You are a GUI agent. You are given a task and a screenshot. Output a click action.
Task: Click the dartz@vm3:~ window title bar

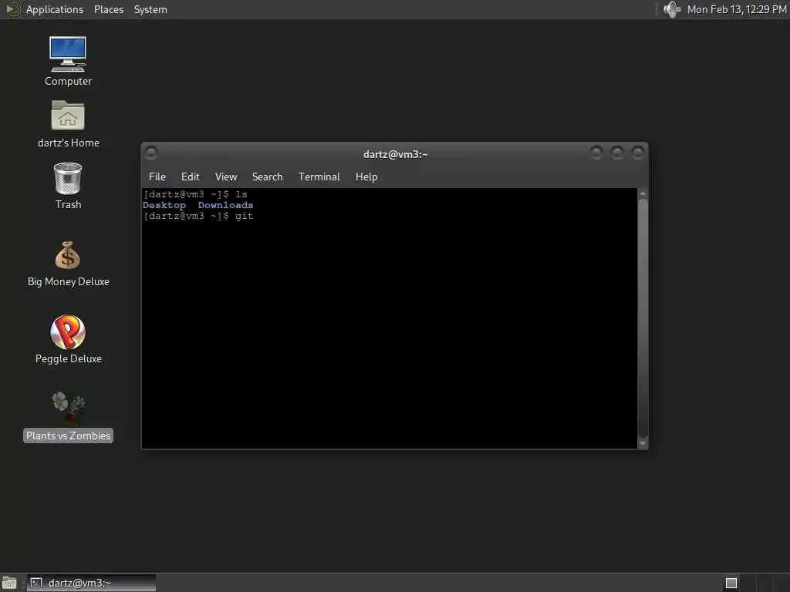coord(395,154)
